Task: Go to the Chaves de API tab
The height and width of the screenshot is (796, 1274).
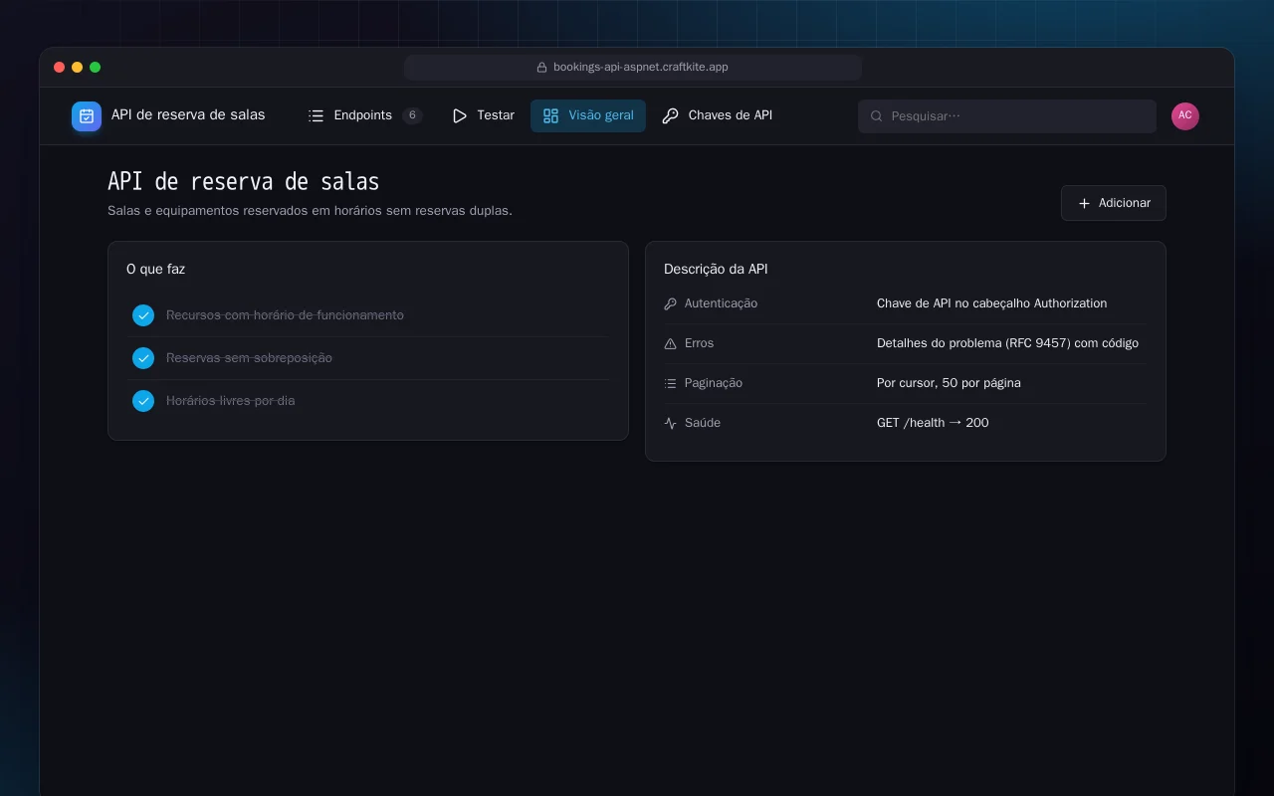Action: [x=718, y=115]
